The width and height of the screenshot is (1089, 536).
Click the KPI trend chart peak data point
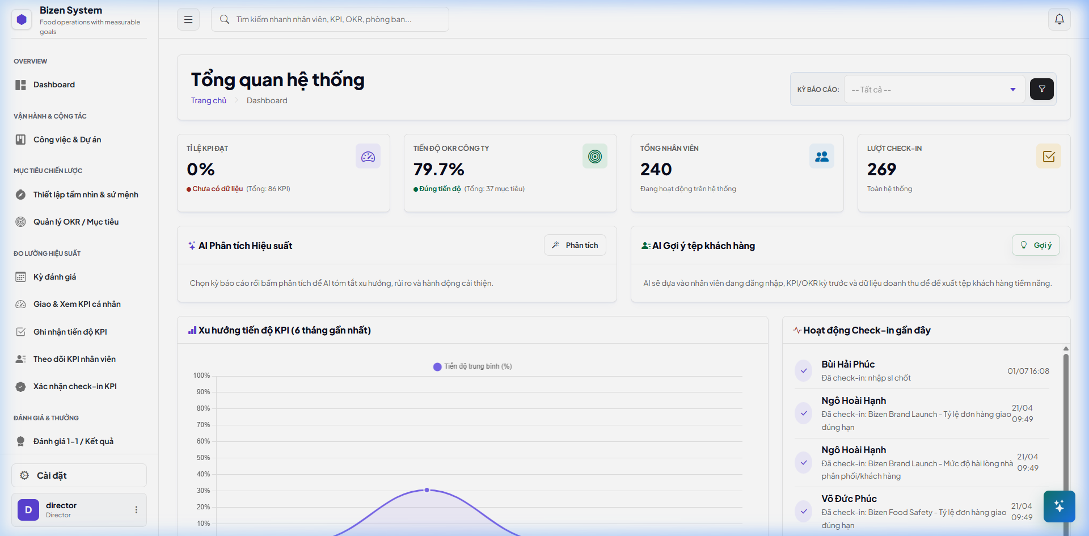(x=427, y=490)
